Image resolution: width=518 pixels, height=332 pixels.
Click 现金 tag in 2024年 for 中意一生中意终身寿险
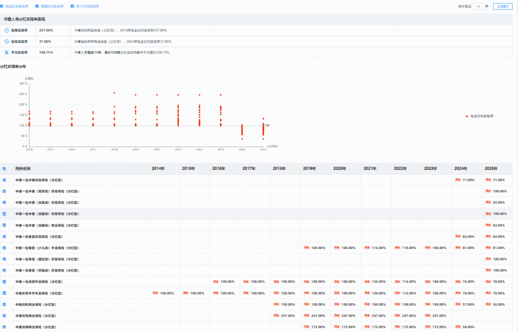point(458,180)
